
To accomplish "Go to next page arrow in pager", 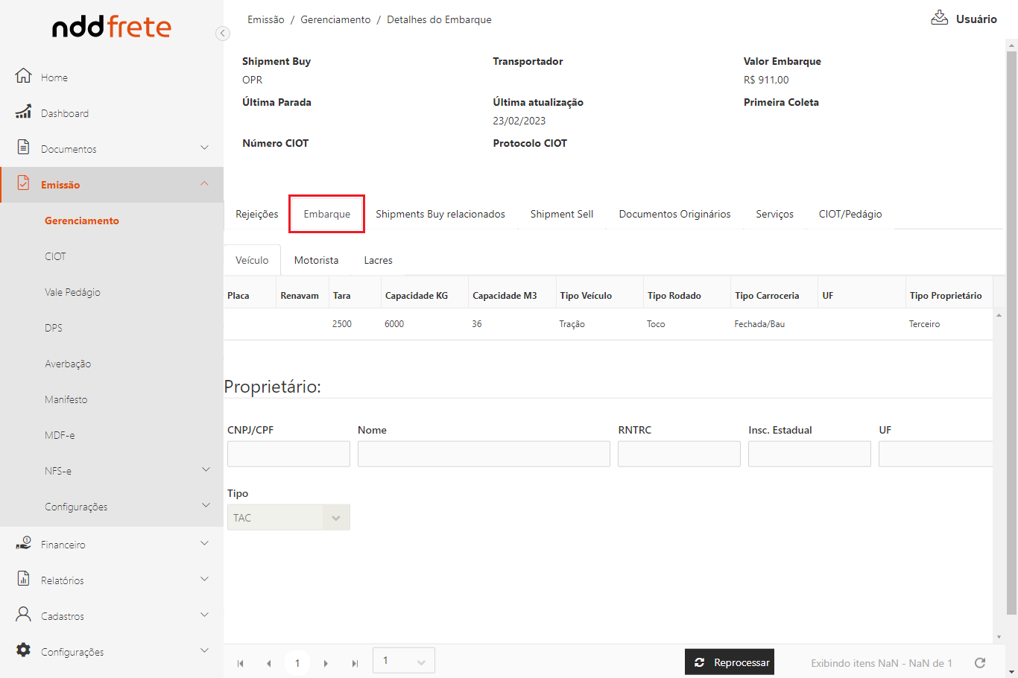I will 326,663.
